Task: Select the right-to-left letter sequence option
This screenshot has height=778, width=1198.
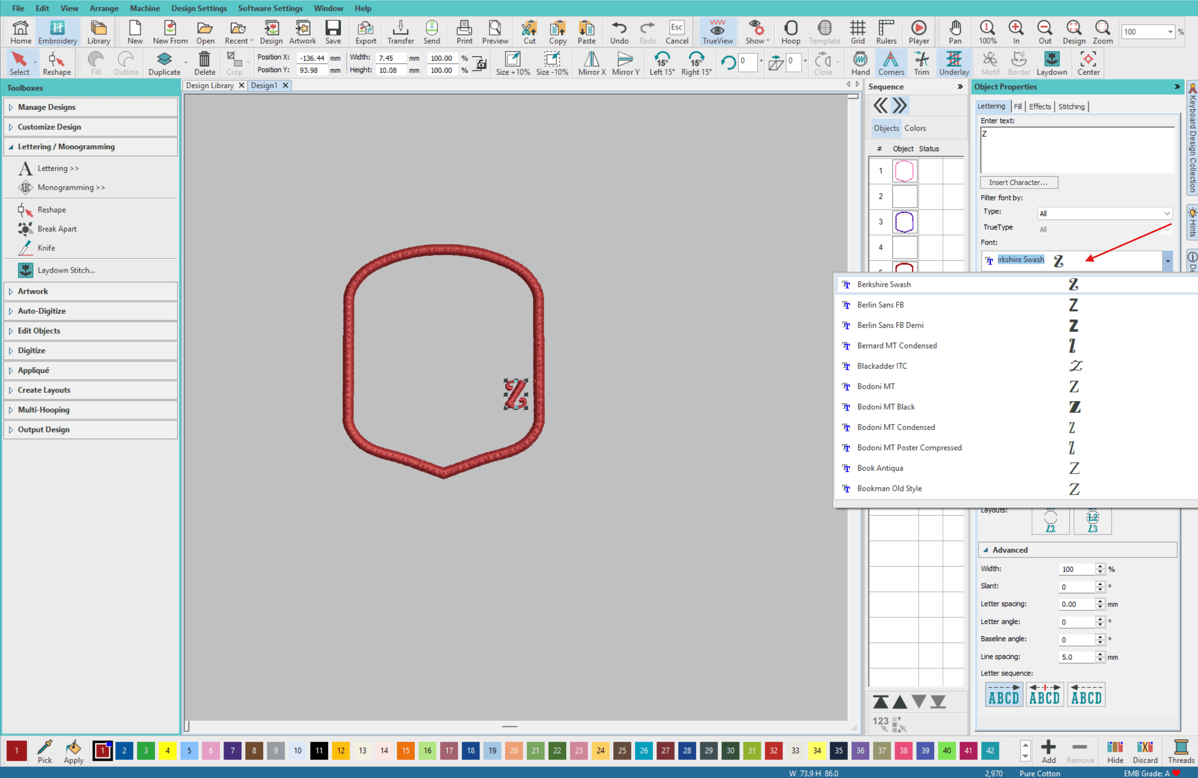Action: coord(1086,695)
